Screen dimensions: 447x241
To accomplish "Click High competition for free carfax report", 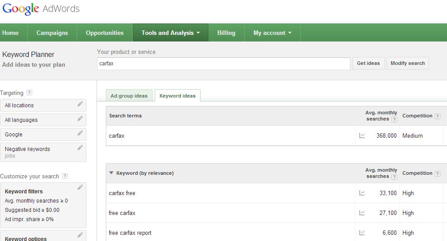I will tap(408, 233).
